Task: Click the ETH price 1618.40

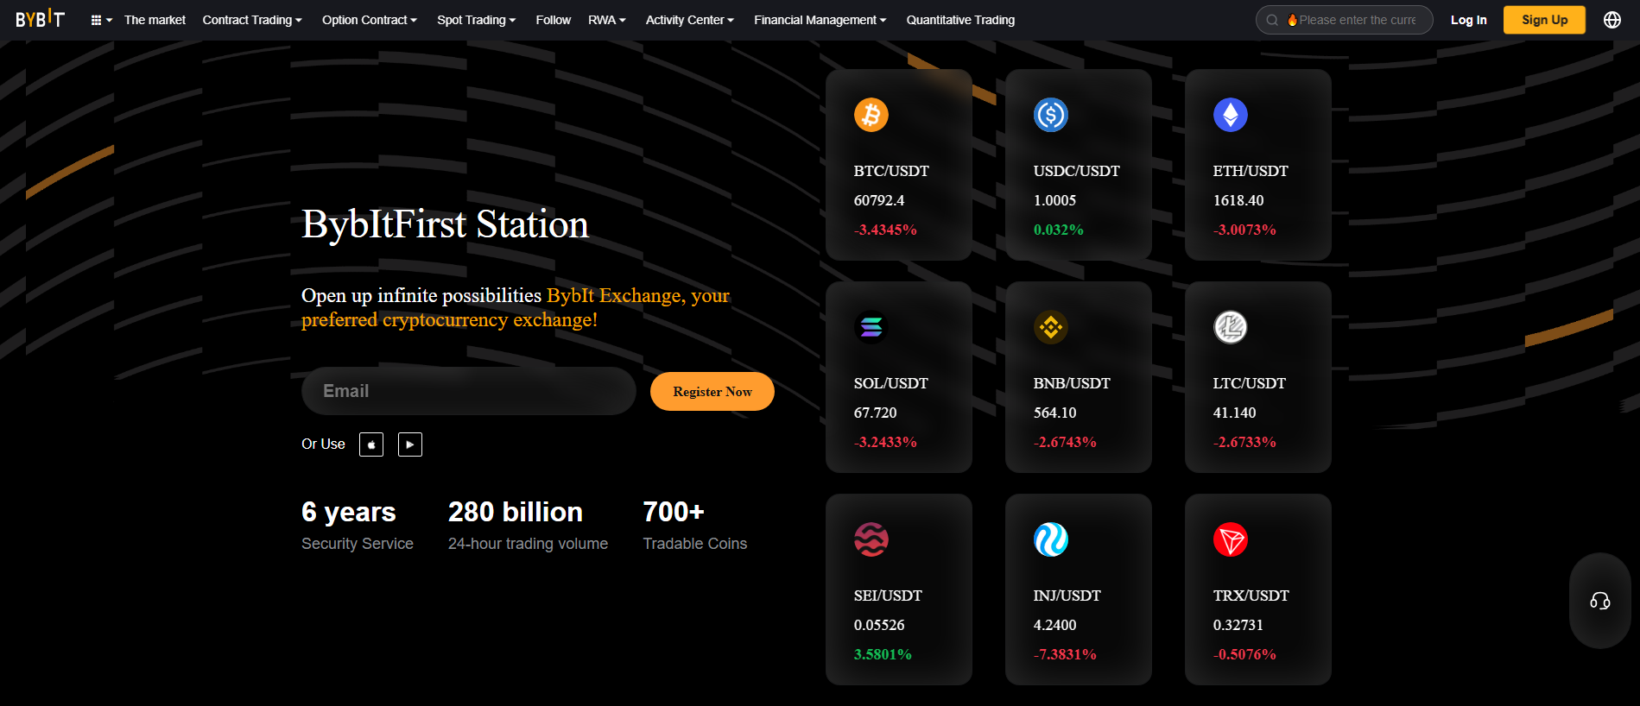Action: coord(1238,200)
